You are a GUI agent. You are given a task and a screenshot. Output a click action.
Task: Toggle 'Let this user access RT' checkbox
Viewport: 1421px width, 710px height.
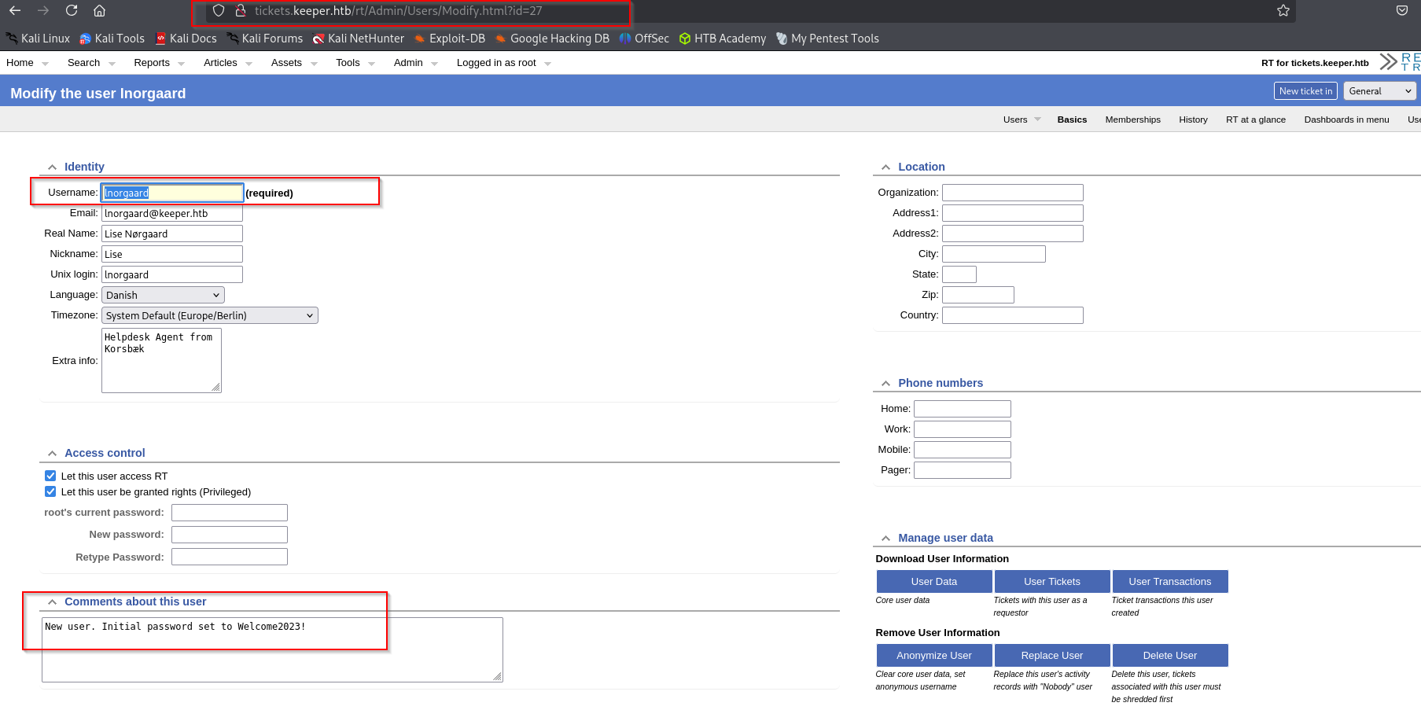pos(50,476)
